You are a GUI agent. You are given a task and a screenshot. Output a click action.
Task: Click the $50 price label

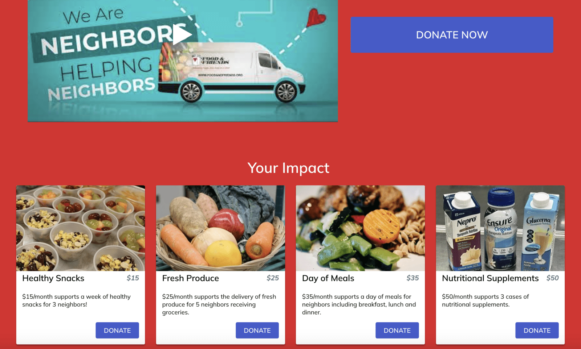click(553, 278)
